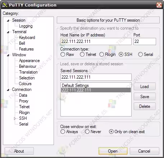Click the About button
This screenshot has height=158, width=164.
[19, 151]
